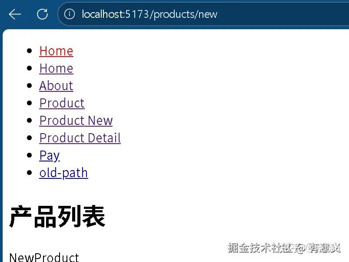Image resolution: width=349 pixels, height=262 pixels.
Task: Click the bullet beside Product Detail
Action: [x=30, y=138]
